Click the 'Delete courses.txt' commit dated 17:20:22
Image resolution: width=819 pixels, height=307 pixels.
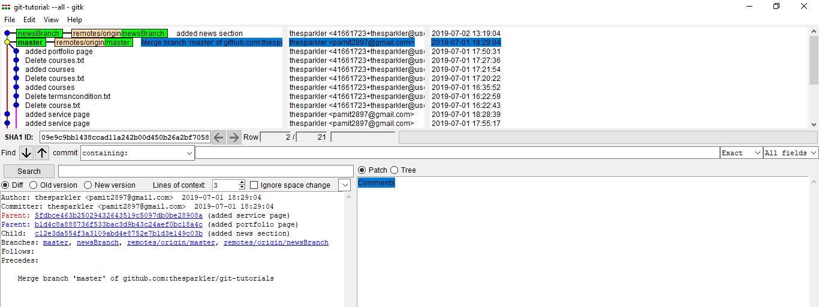coord(55,79)
